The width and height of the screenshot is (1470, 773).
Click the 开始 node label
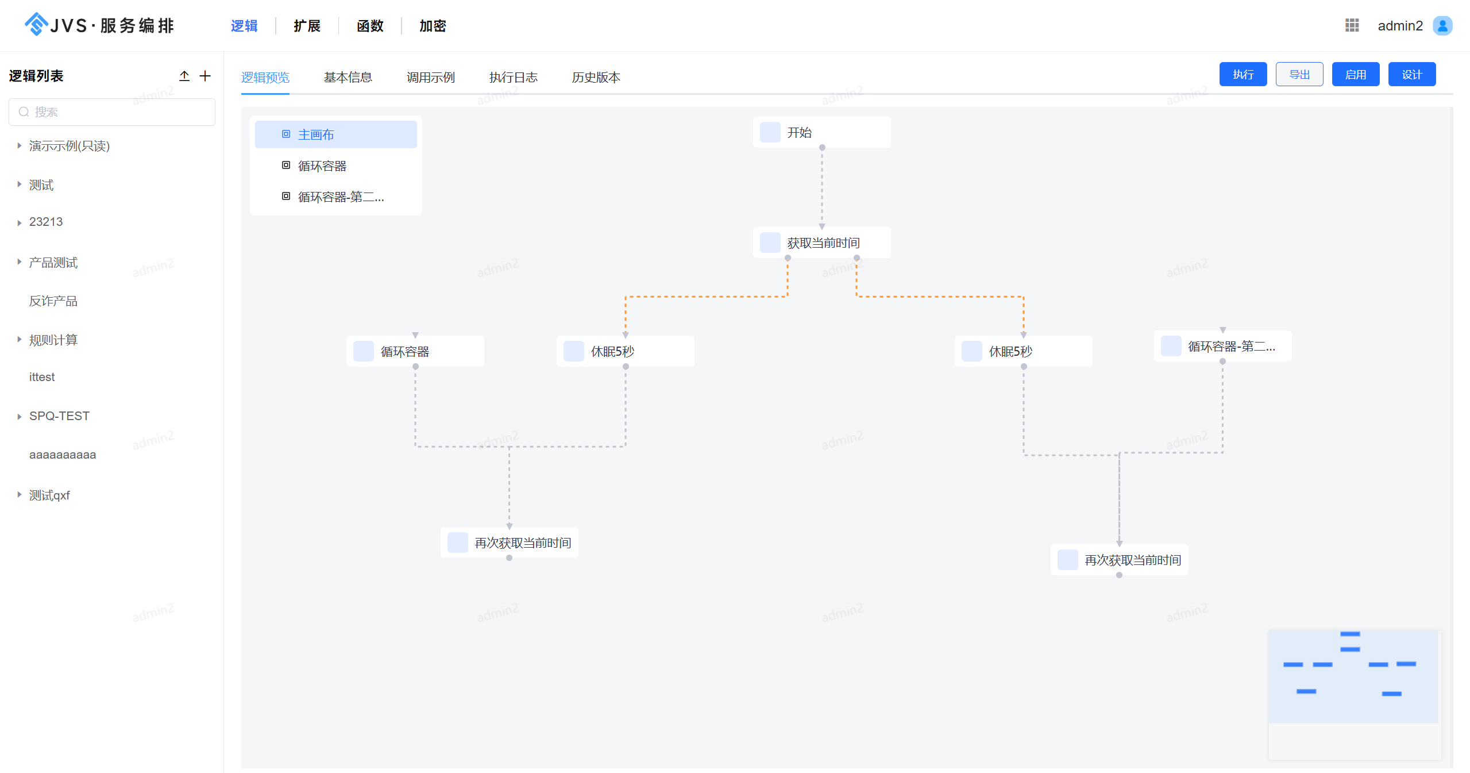[799, 133]
